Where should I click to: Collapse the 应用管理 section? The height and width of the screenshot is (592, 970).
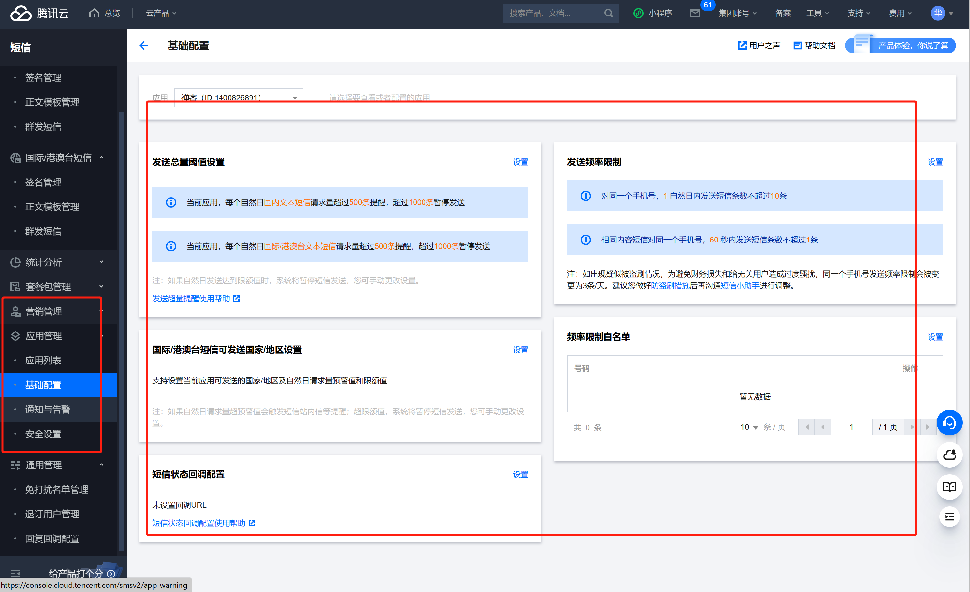click(x=101, y=336)
